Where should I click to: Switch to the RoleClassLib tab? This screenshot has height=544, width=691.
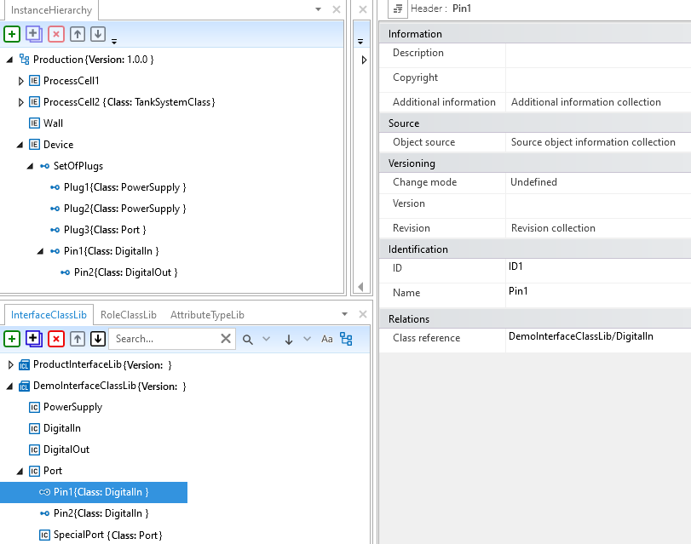pyautogui.click(x=128, y=315)
